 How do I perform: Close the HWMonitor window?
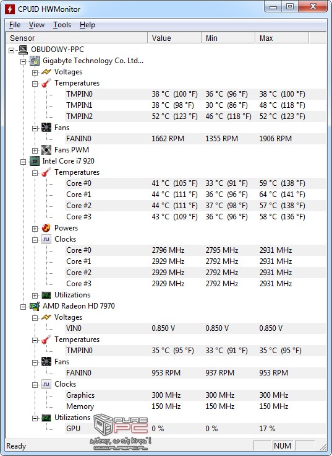313,7
